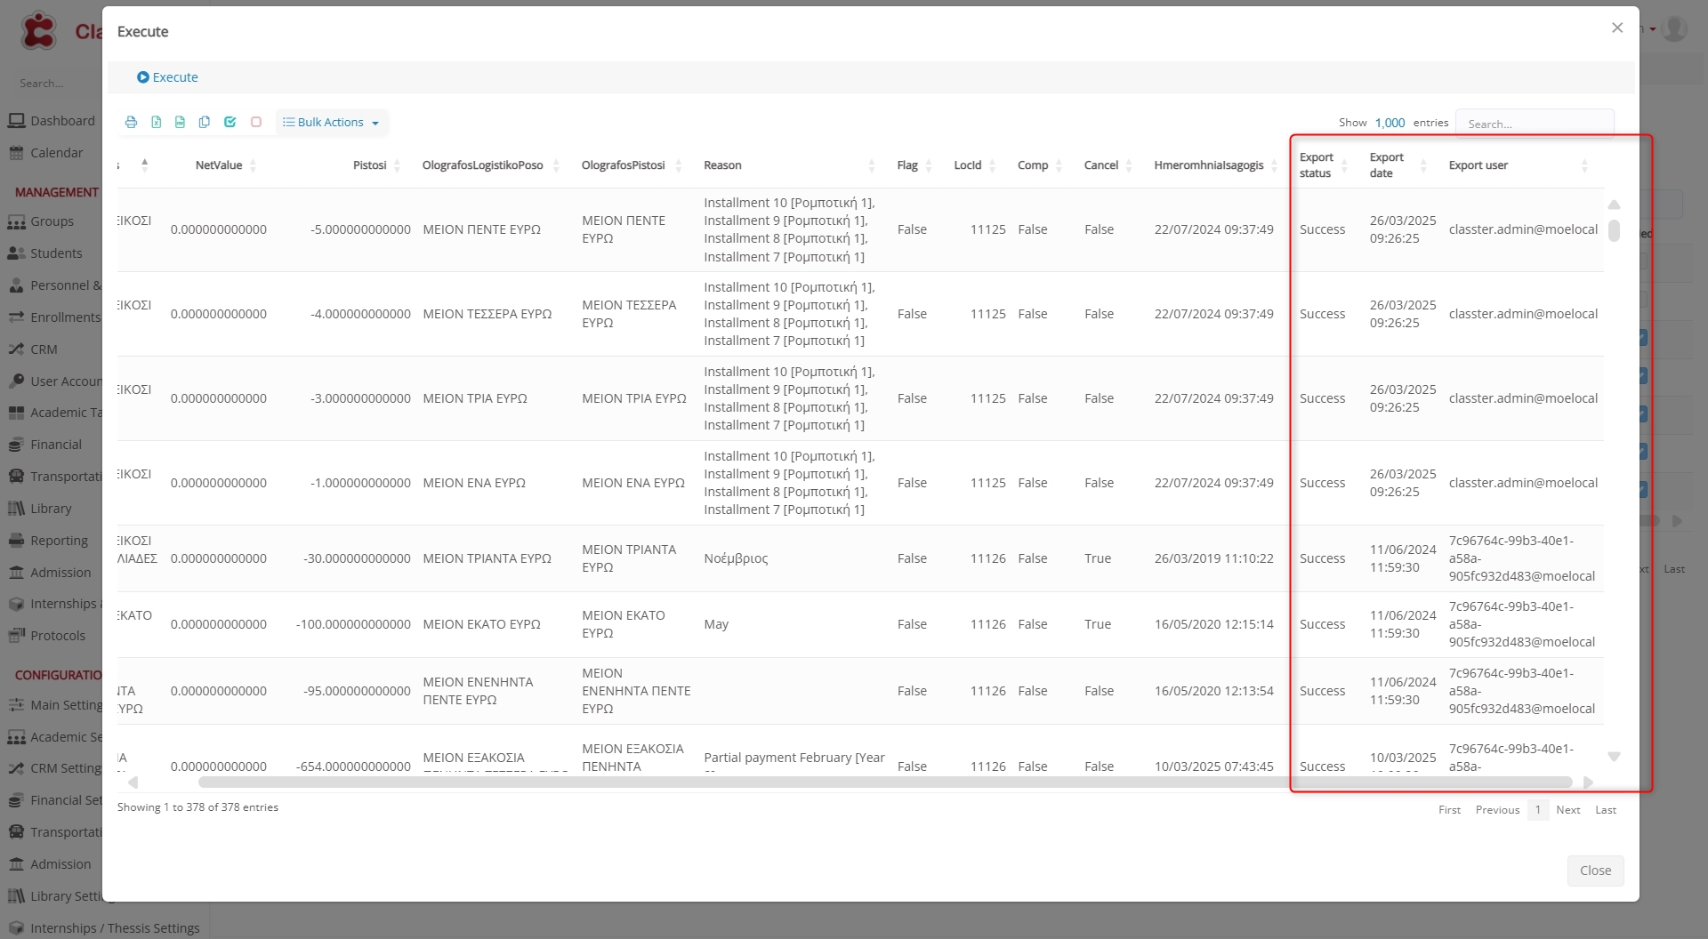The width and height of the screenshot is (1708, 939).
Task: Open Financial icon under Management in sidebar
Action: (x=16, y=445)
